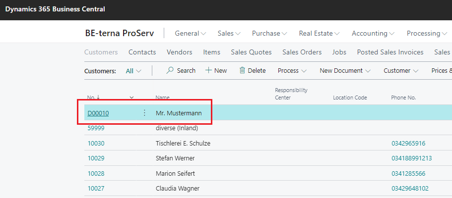
Task: Expand the Processing menu
Action: pos(427,33)
